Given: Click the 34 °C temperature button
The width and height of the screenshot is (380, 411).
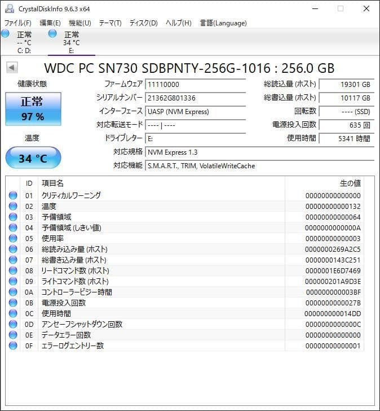Looking at the screenshot, I should [x=33, y=158].
